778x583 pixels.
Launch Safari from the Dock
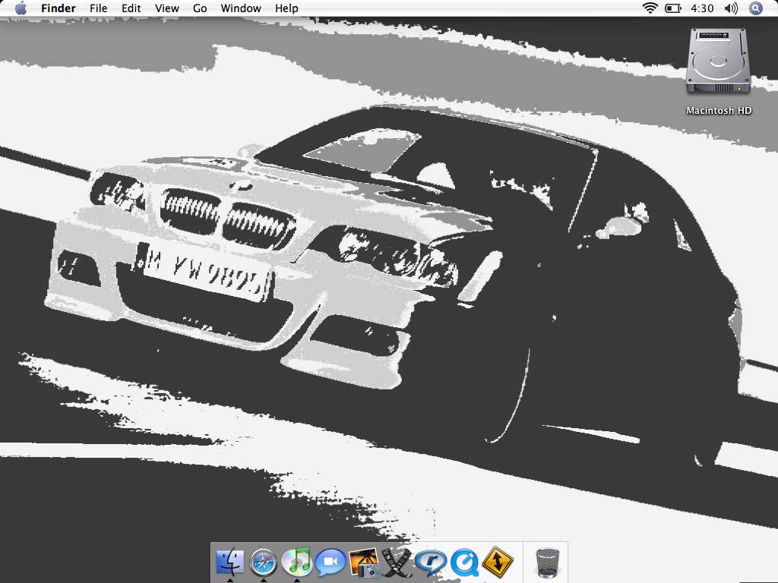click(x=263, y=563)
